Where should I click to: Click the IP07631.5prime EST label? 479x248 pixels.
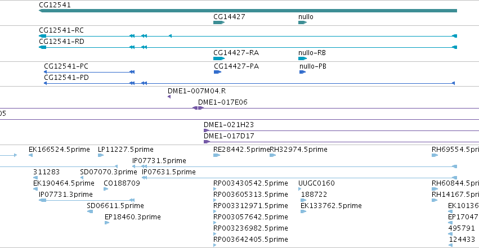(169, 172)
